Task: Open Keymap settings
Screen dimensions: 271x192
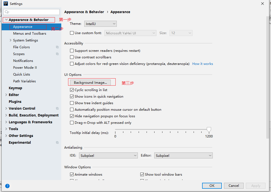Action: [x=15, y=88]
